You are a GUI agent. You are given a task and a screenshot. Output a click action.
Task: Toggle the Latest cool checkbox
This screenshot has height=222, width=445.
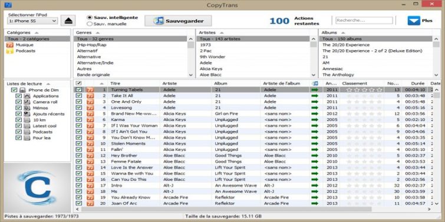pyautogui.click(x=18, y=126)
